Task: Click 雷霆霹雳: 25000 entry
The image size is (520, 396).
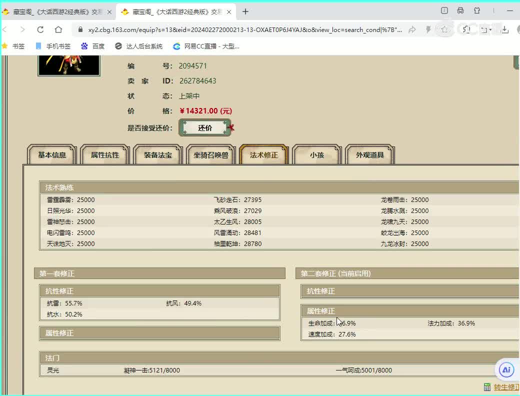Action: coord(70,199)
